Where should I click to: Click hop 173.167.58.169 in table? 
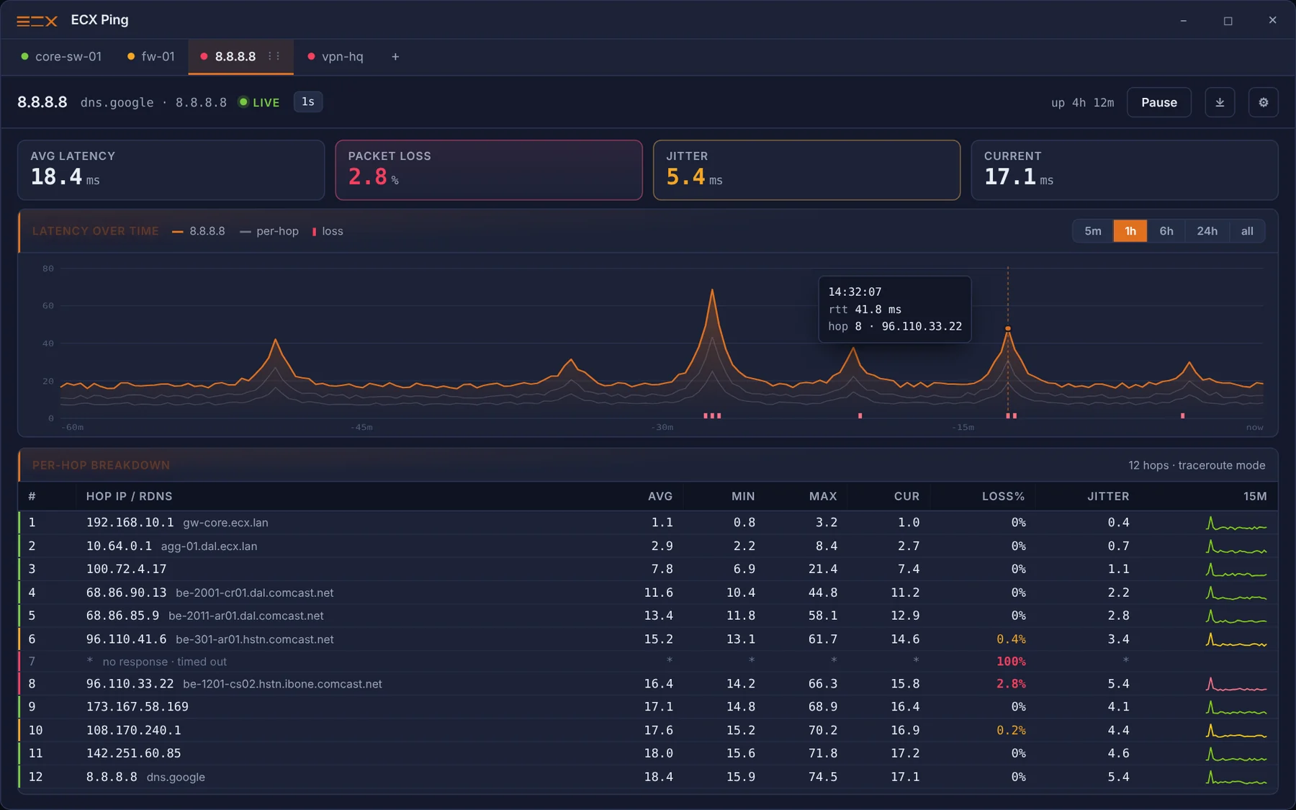click(x=648, y=707)
